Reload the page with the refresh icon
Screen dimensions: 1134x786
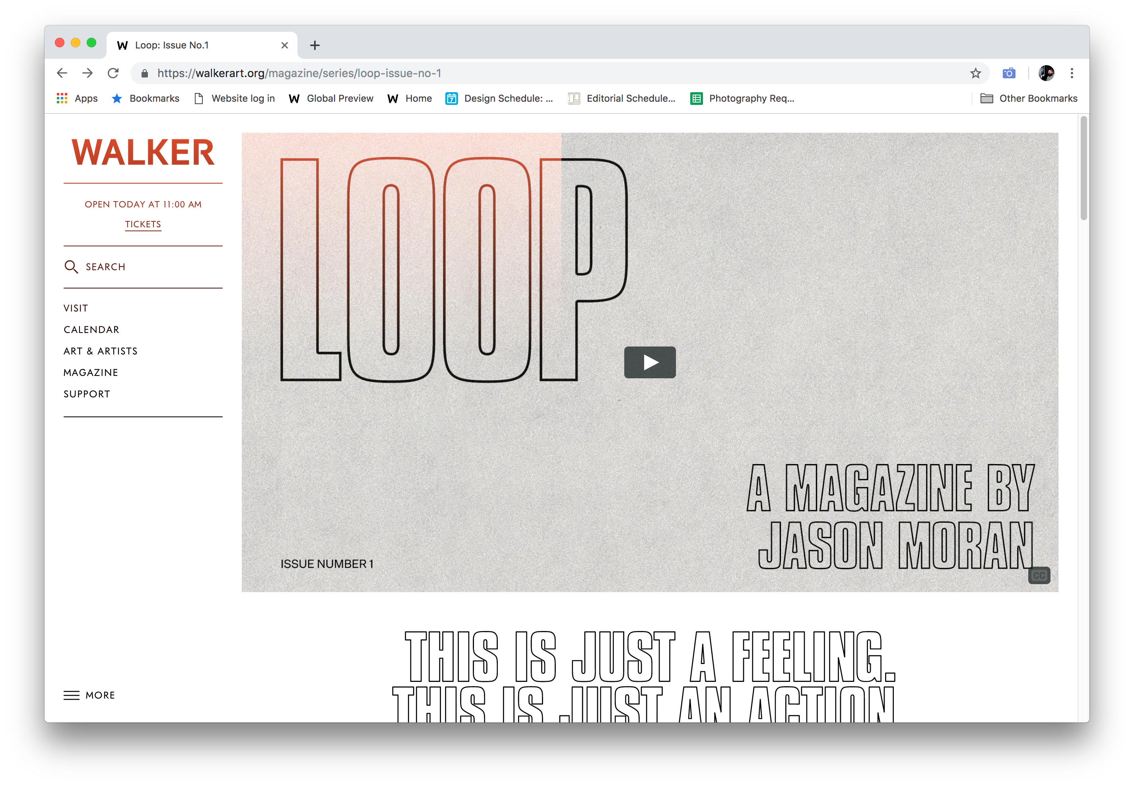113,73
